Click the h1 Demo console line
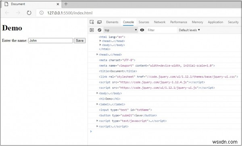Screen dimensions: 242x146 point(110,99)
